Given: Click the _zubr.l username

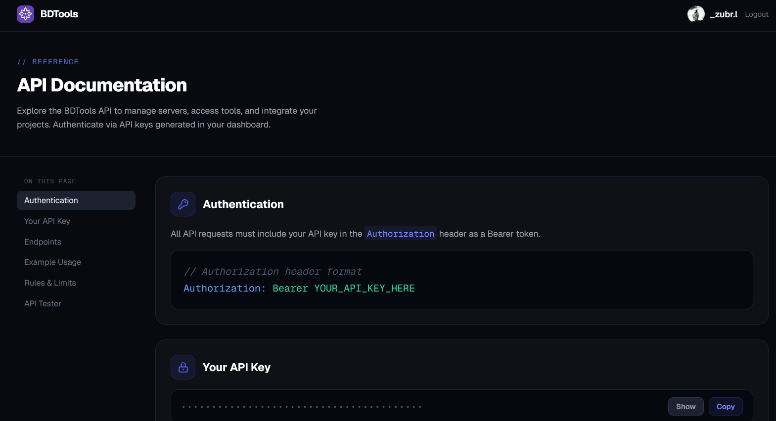Looking at the screenshot, I should click(x=724, y=14).
